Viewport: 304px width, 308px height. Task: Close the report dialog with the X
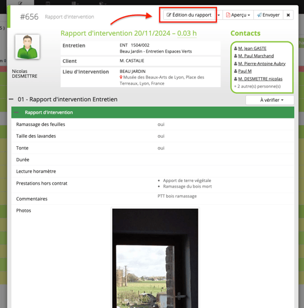(288, 15)
